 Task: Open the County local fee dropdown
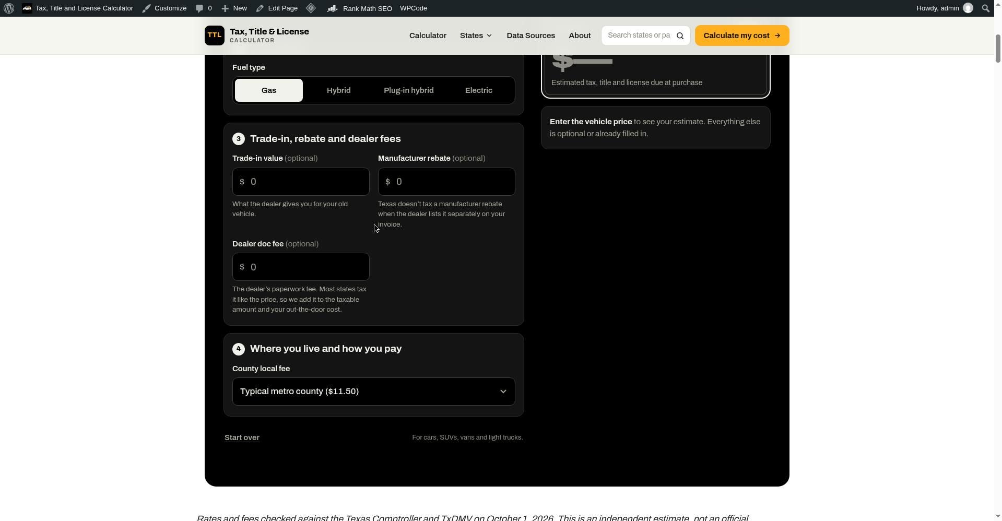click(x=374, y=392)
